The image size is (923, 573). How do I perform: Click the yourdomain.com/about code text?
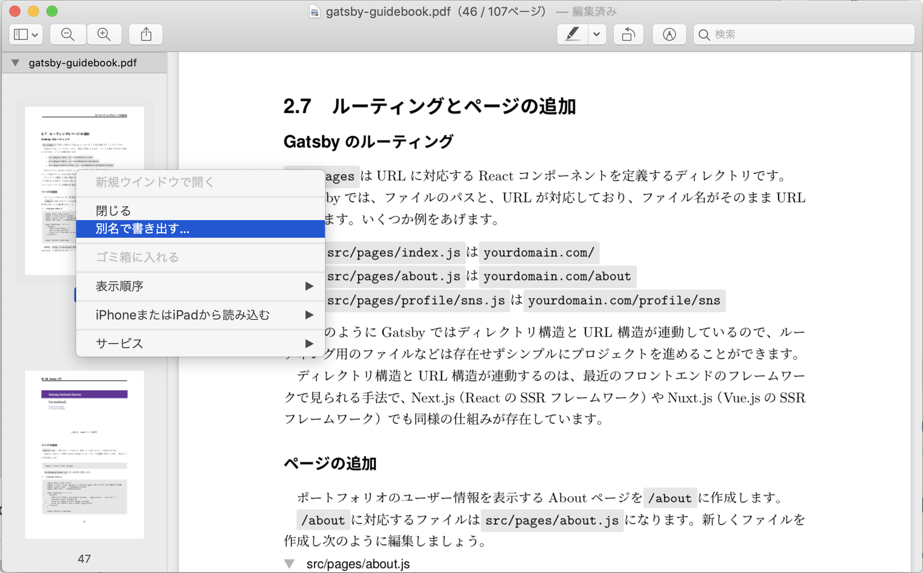(x=557, y=276)
